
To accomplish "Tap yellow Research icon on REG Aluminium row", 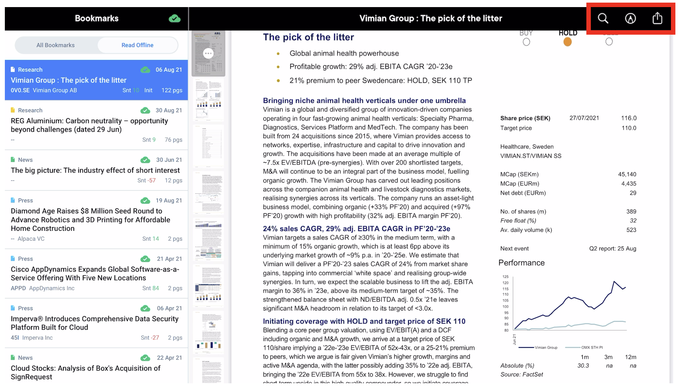I will [13, 110].
